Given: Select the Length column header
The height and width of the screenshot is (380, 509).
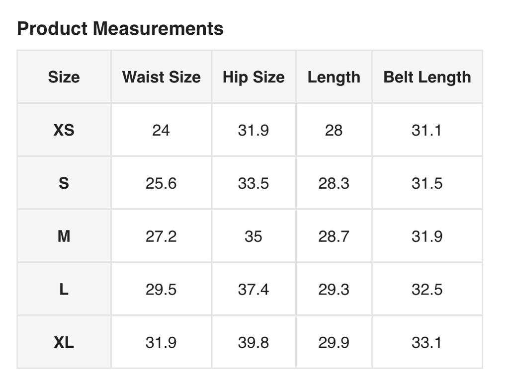Looking at the screenshot, I should click(334, 77).
